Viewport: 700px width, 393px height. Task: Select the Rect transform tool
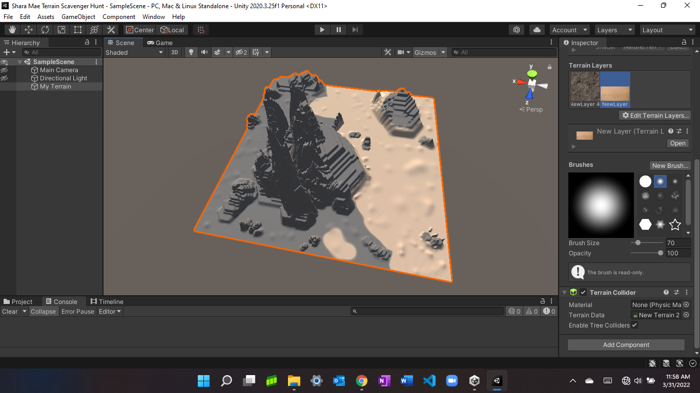point(78,30)
